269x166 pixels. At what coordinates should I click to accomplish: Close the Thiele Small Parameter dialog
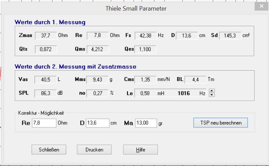261,6
